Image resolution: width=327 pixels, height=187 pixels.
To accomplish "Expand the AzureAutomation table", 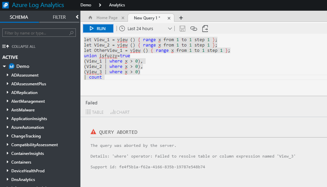I will [7, 127].
